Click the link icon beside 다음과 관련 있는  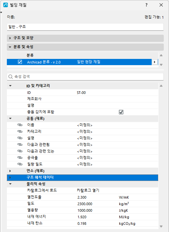(20, 151)
